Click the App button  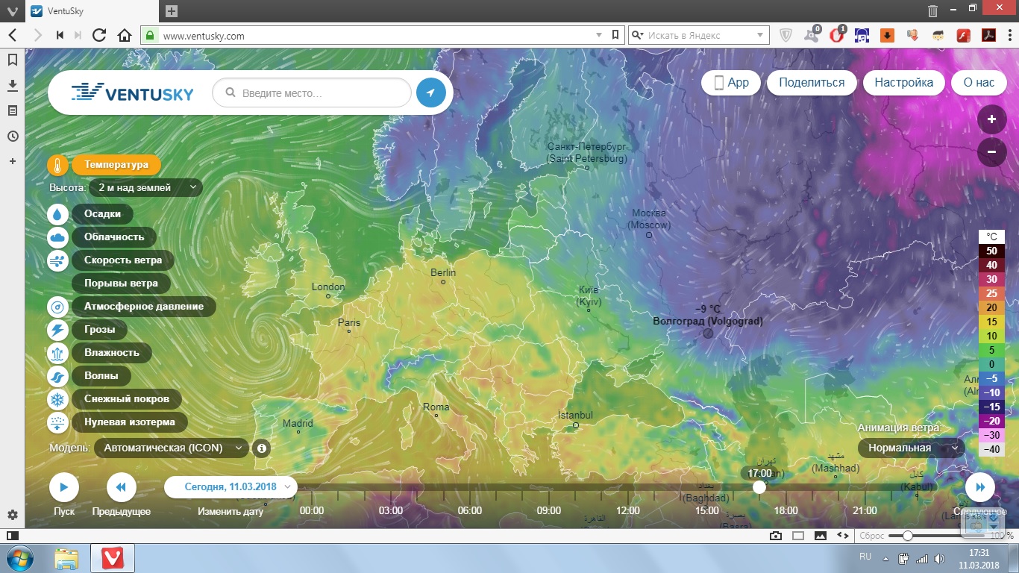[730, 83]
